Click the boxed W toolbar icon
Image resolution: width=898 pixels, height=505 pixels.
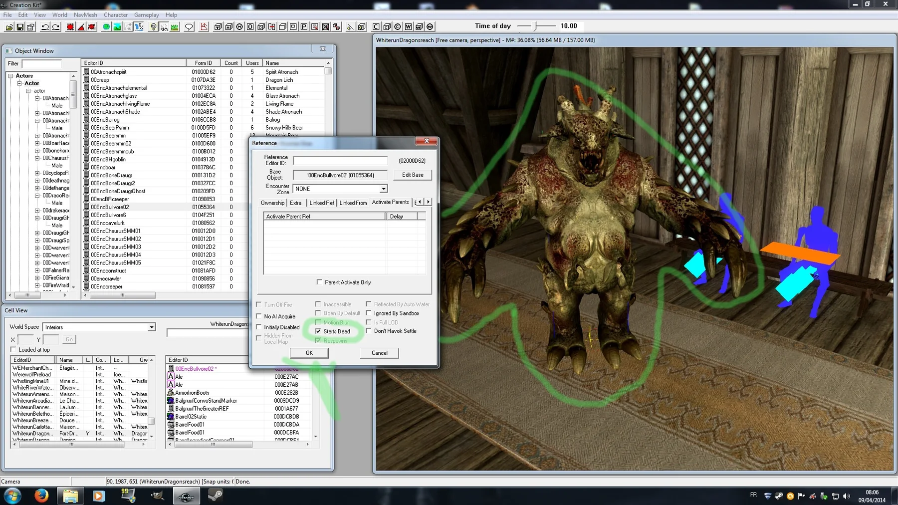pyautogui.click(x=408, y=27)
